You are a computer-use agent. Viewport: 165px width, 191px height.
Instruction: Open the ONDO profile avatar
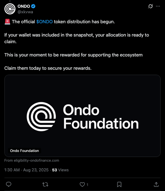(x=10, y=9)
